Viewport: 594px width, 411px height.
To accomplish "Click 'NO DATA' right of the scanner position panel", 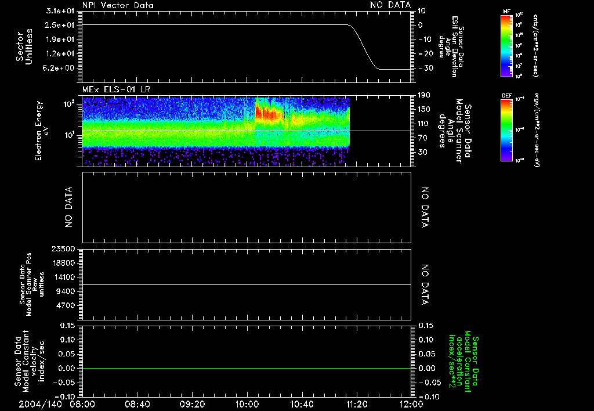I will [x=425, y=285].
